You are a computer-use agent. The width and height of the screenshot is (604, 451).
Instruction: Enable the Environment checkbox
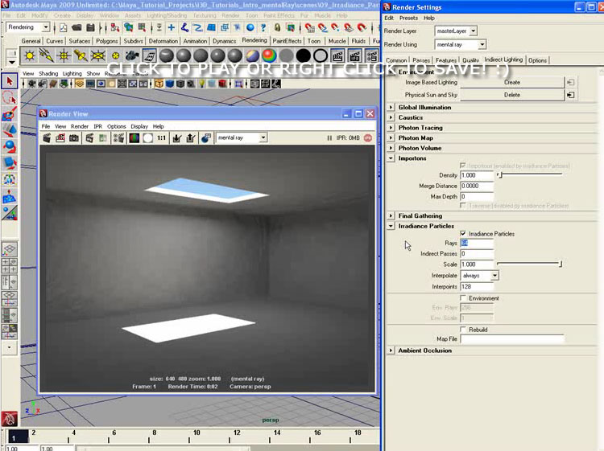(463, 298)
